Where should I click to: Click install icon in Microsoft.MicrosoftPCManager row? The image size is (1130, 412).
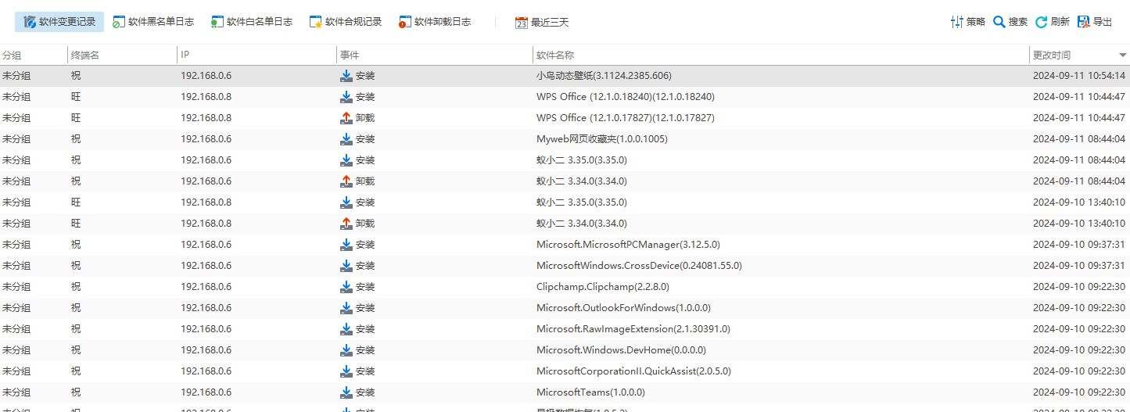(x=346, y=245)
